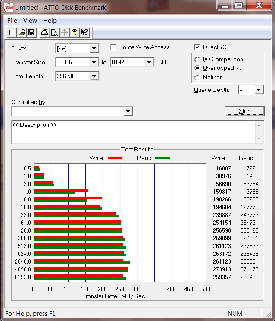Click the 1024.0 transfer size row label
The image size is (275, 321).
point(23,254)
